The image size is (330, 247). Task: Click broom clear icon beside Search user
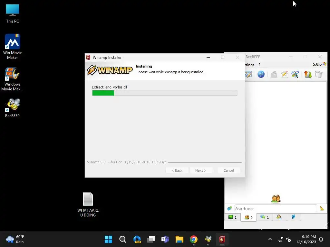tap(322, 208)
